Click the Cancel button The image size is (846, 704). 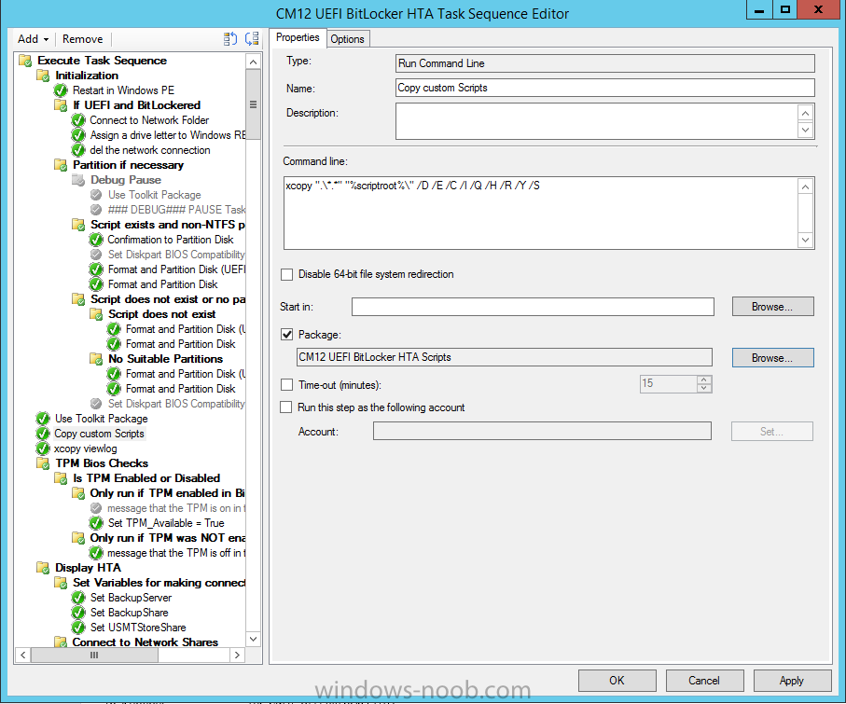(704, 681)
